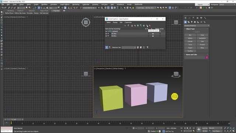The image size is (236, 133).
Task: Open the Motion tab in command panel
Action: pos(197,18)
